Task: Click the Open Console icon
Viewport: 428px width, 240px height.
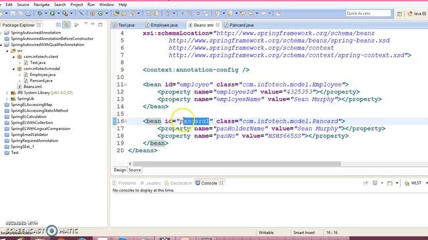Action: [390, 183]
